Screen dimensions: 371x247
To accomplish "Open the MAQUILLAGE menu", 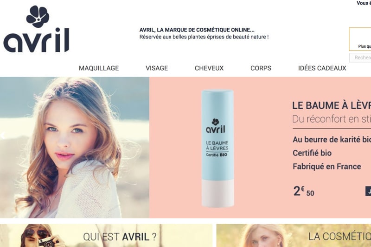I will 99,68.
